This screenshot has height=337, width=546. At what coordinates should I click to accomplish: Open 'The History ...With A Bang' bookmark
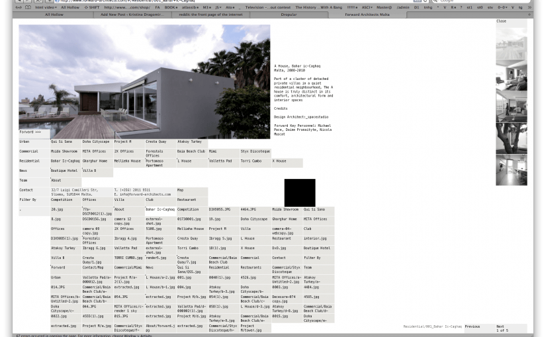click(318, 7)
